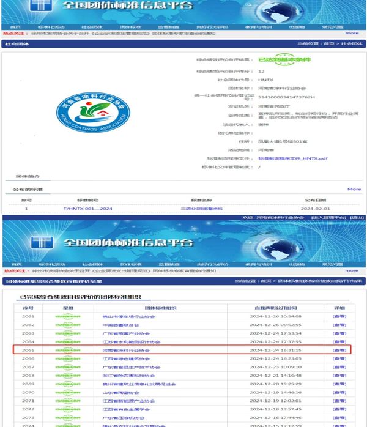Click [查看] for row 2067

(339, 367)
